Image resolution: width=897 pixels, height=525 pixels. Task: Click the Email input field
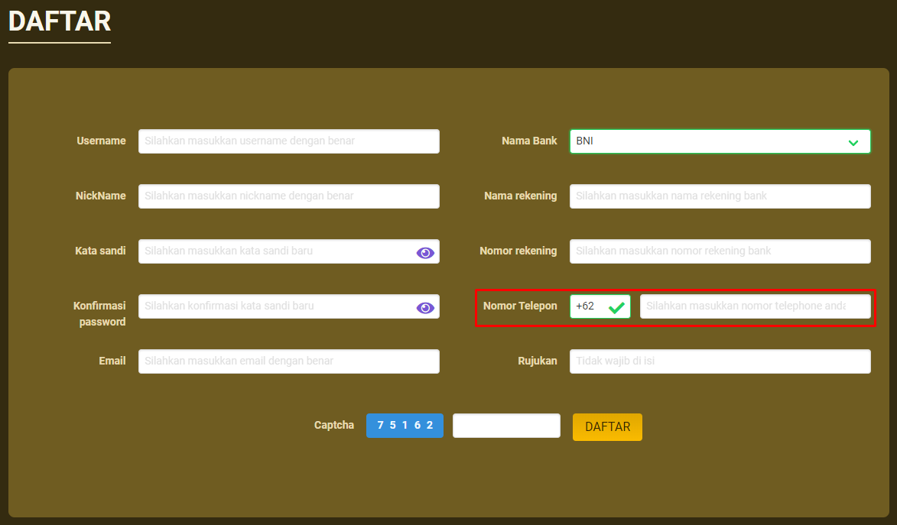[288, 361]
